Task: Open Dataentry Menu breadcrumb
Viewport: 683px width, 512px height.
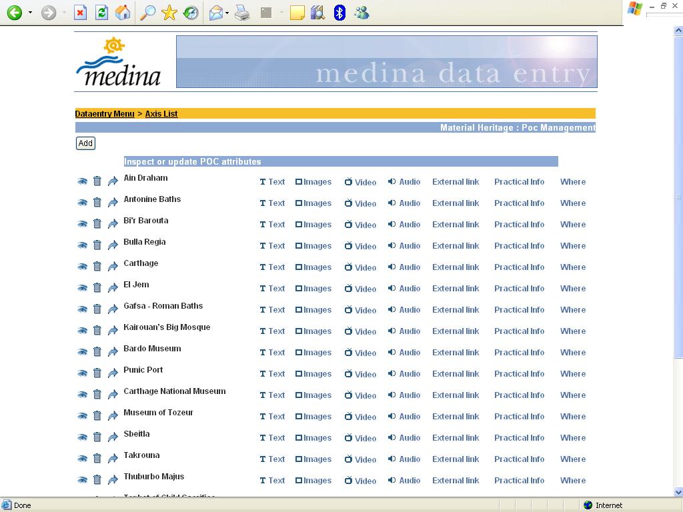Action: (x=105, y=113)
